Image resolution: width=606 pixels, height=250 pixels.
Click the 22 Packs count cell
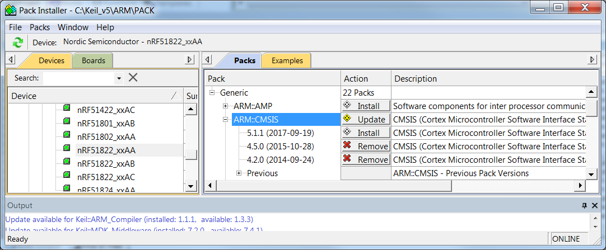366,93
